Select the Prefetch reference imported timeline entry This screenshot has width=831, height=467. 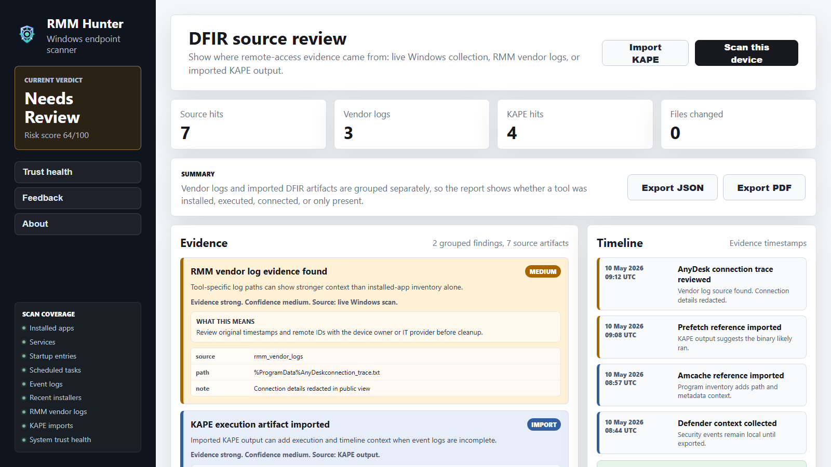[702, 337]
